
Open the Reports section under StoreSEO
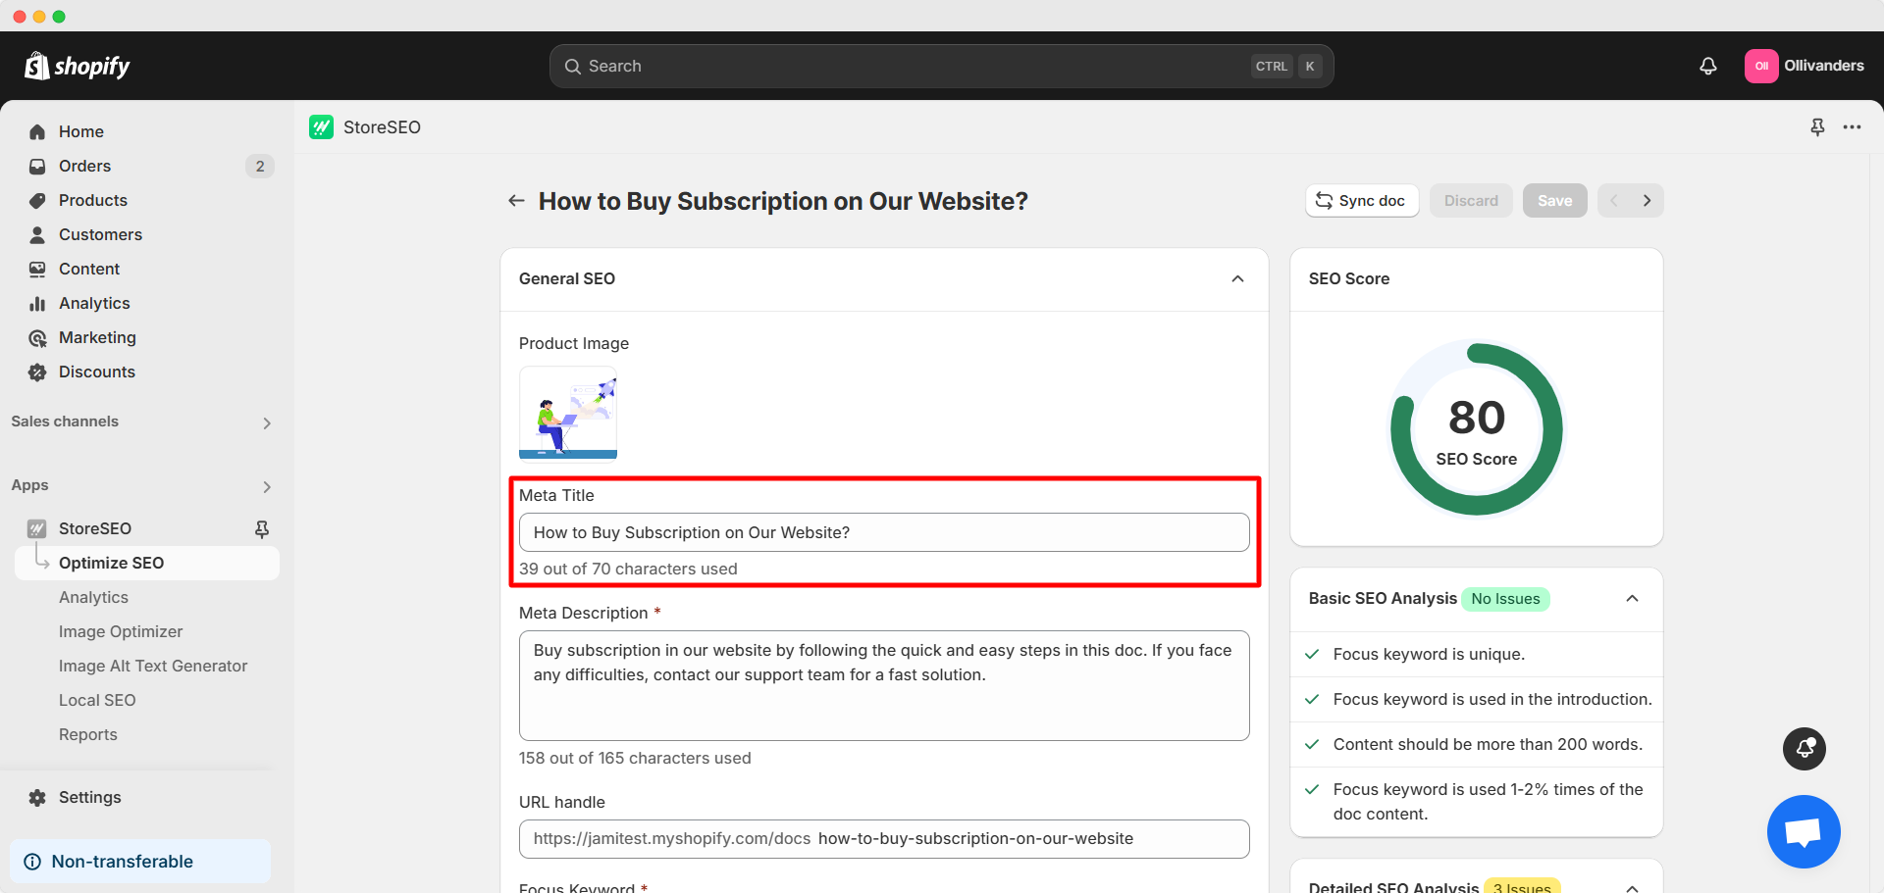tap(88, 734)
